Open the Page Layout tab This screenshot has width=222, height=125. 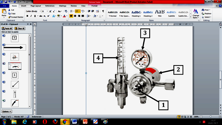(36, 5)
